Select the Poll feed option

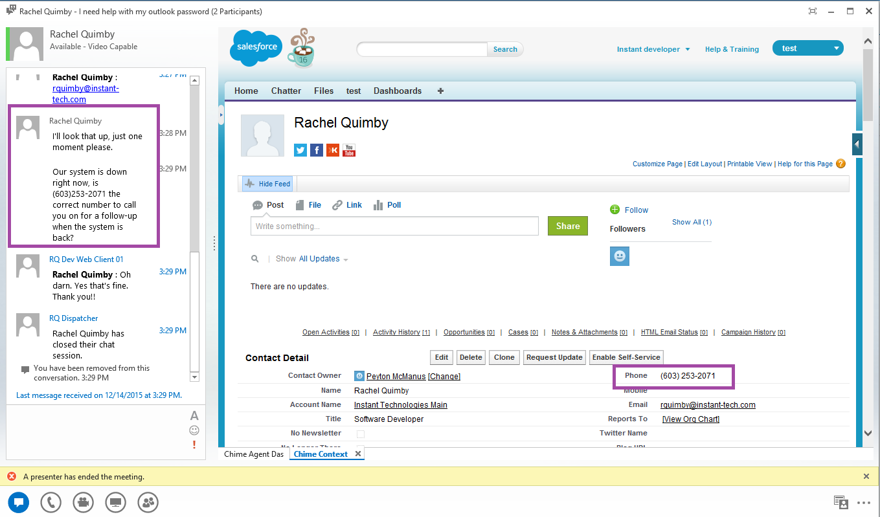pyautogui.click(x=387, y=205)
